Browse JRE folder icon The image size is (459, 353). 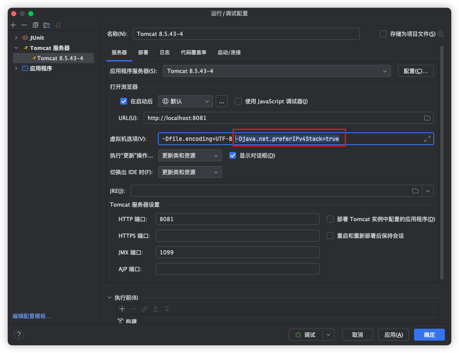click(415, 191)
